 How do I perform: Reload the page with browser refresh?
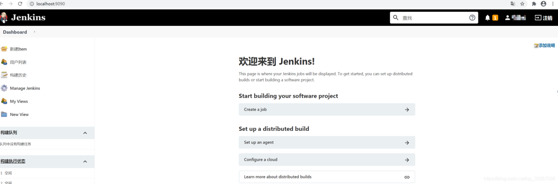tap(20, 4)
